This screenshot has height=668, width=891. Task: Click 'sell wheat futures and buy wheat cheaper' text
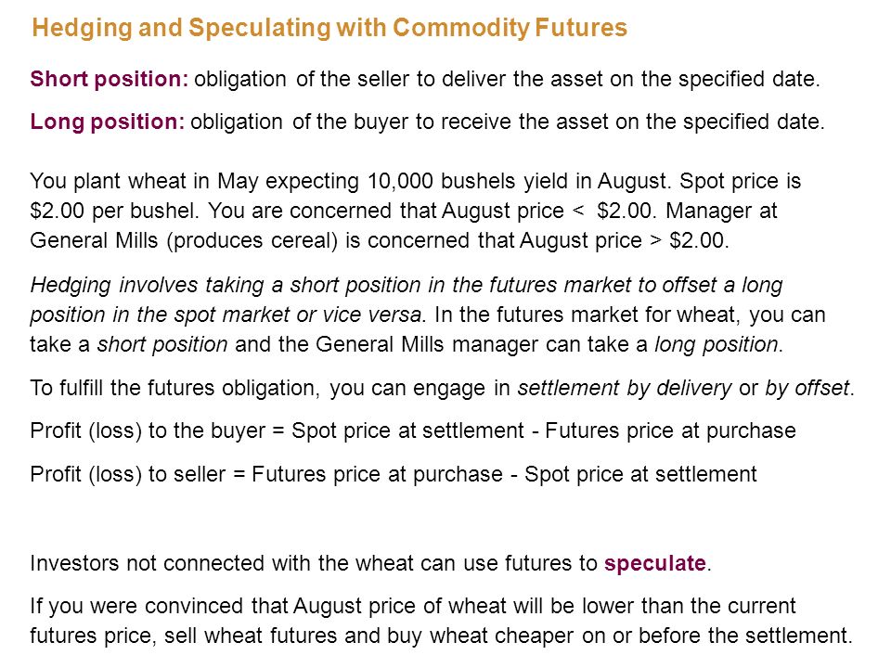[368, 636]
